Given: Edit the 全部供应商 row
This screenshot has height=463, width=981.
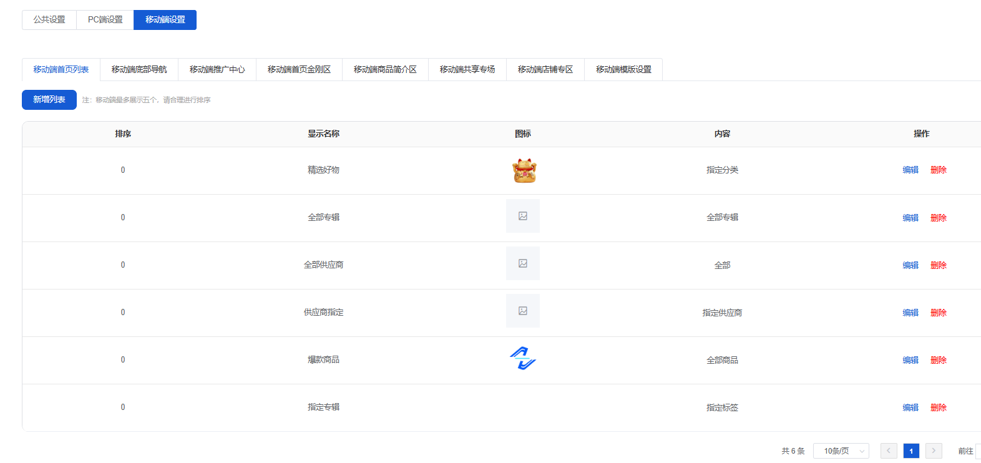Looking at the screenshot, I should coord(910,265).
